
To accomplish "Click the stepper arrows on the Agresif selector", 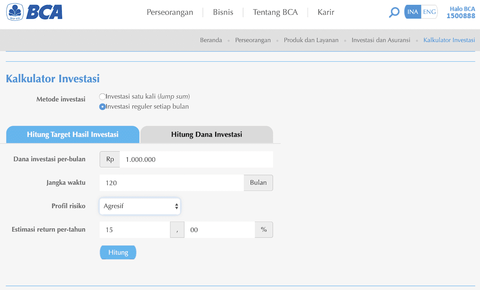I will tap(177, 206).
